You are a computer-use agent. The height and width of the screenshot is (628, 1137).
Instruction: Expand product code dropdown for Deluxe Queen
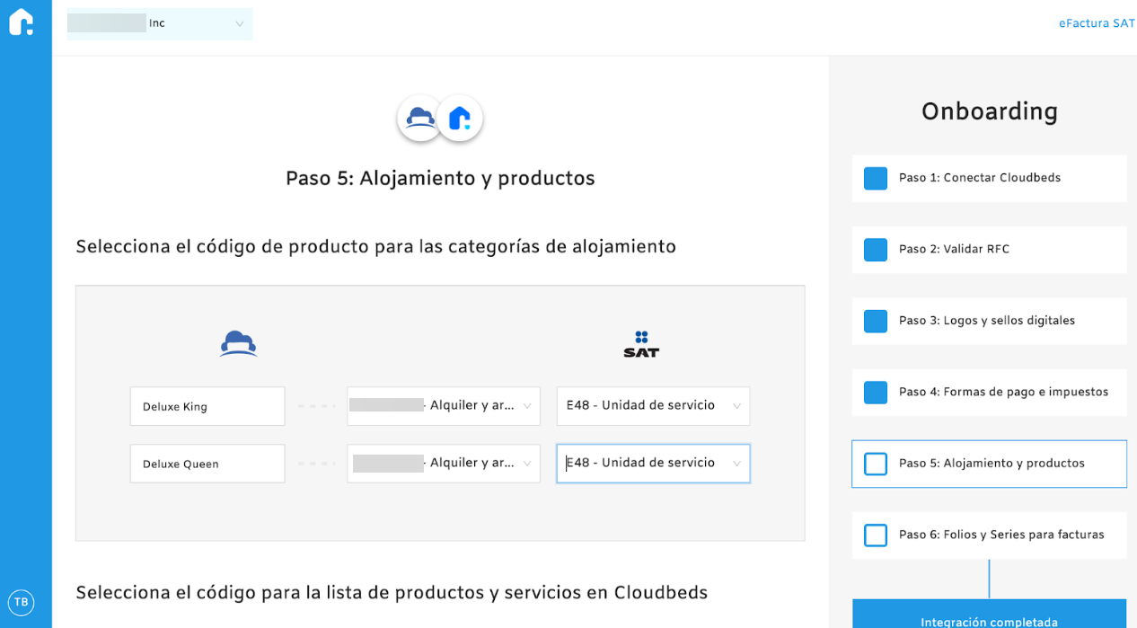[444, 464]
